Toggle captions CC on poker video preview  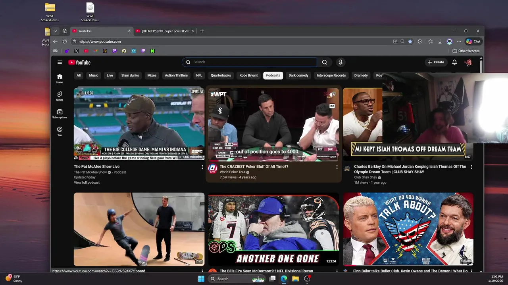pos(332,106)
